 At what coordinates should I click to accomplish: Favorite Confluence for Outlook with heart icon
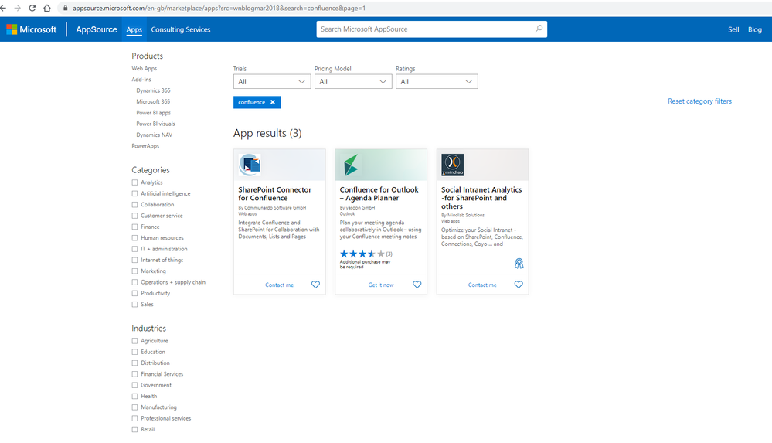417,285
